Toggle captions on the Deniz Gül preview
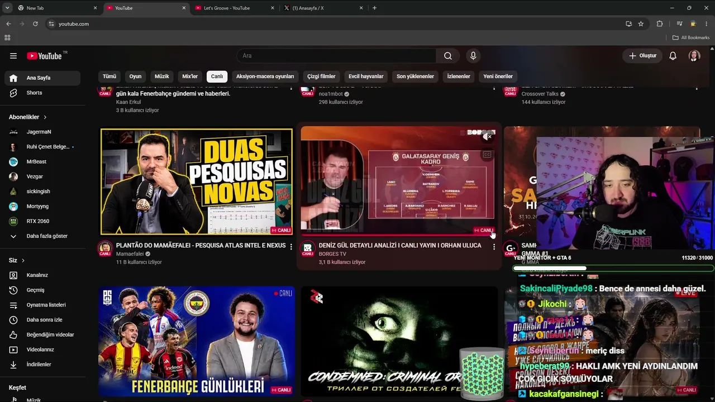Viewport: 715px width, 402px height. coord(488,155)
